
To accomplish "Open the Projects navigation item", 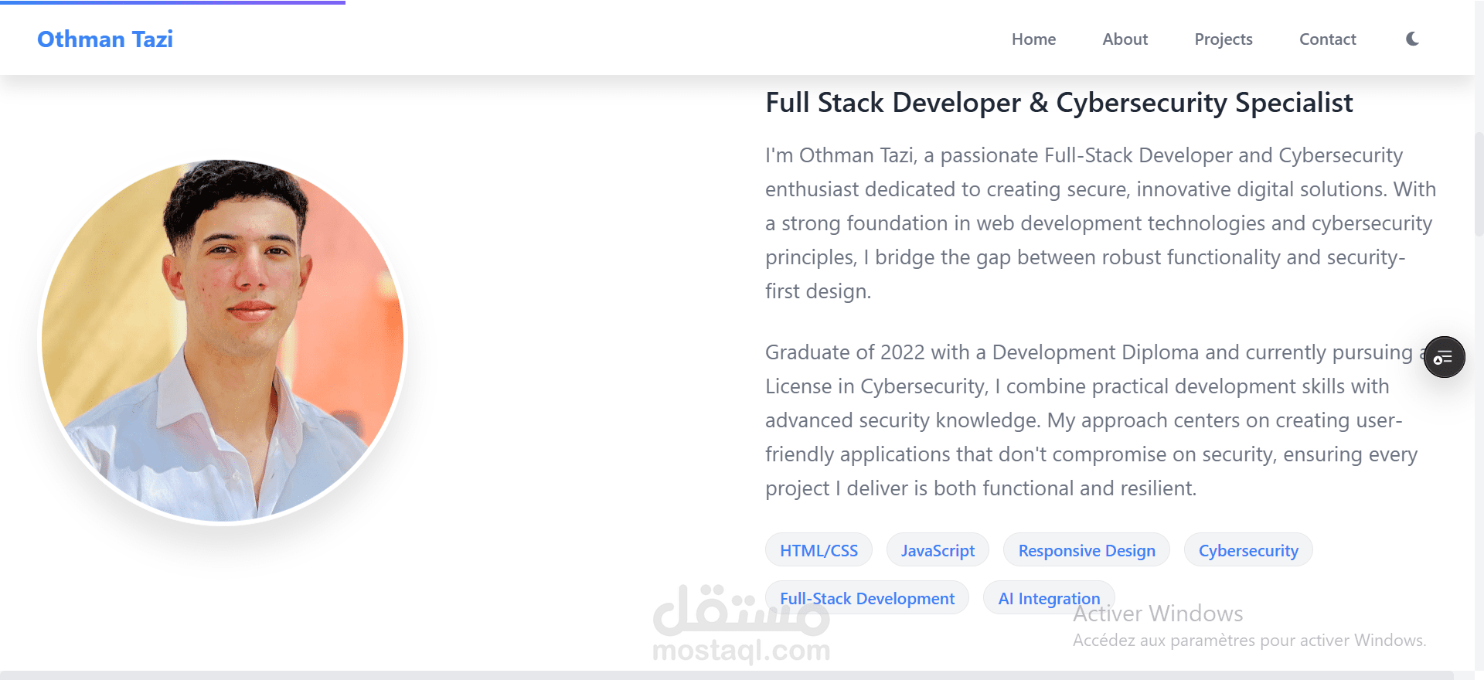I will coord(1223,39).
